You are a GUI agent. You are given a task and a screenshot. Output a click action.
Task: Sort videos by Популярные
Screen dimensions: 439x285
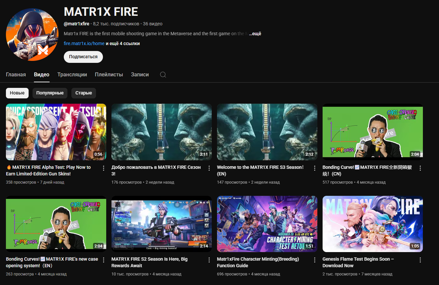[x=50, y=93]
